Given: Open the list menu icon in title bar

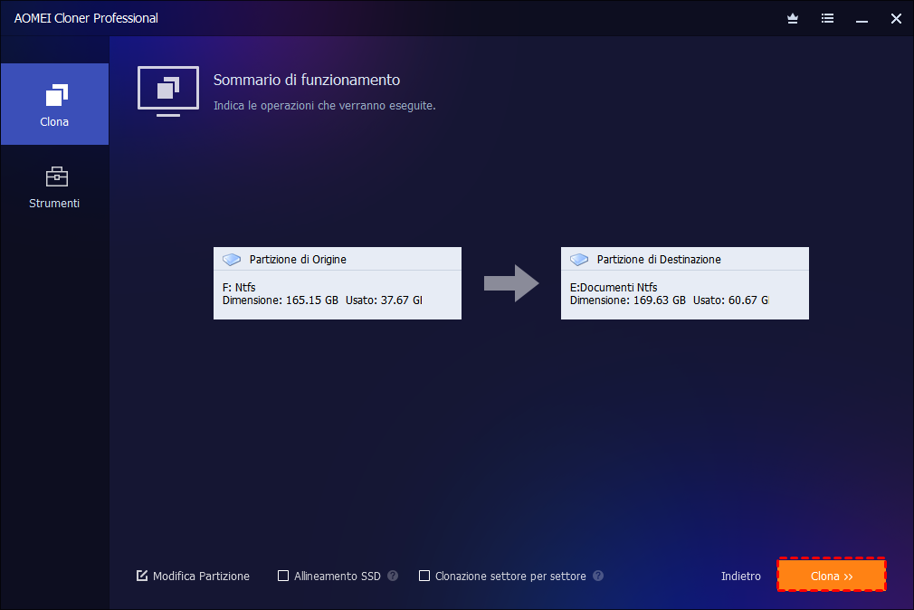Looking at the screenshot, I should tap(827, 18).
